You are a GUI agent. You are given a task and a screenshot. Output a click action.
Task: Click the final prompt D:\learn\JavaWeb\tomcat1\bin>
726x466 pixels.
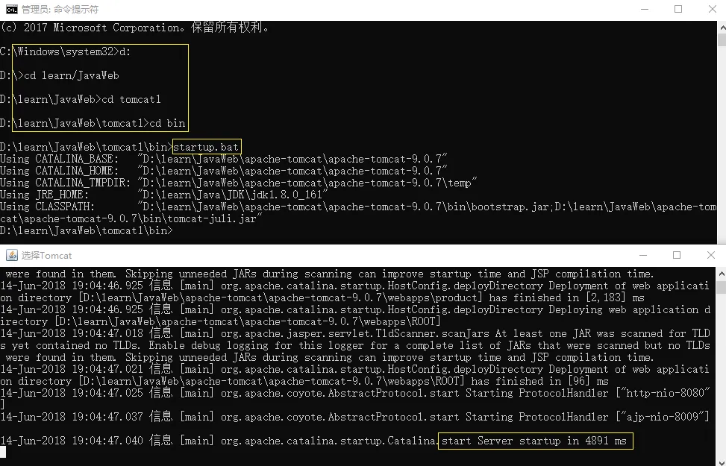(86, 230)
